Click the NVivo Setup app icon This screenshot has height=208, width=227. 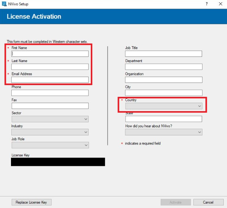4,4
